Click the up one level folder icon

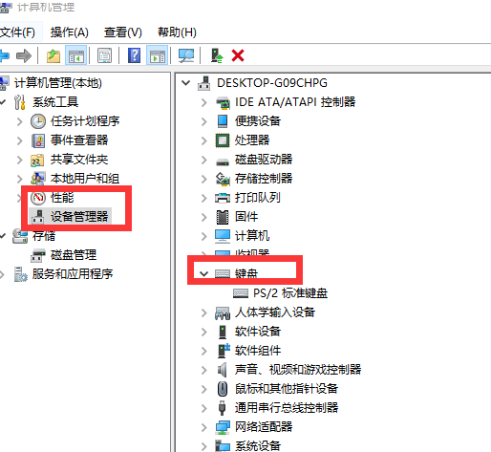tap(53, 55)
